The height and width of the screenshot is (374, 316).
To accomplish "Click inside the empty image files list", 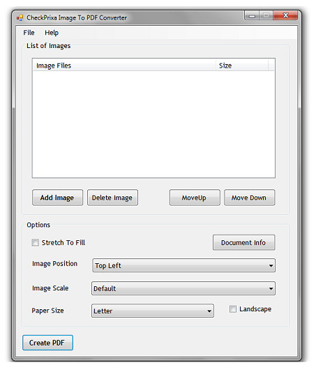I will tap(153, 124).
